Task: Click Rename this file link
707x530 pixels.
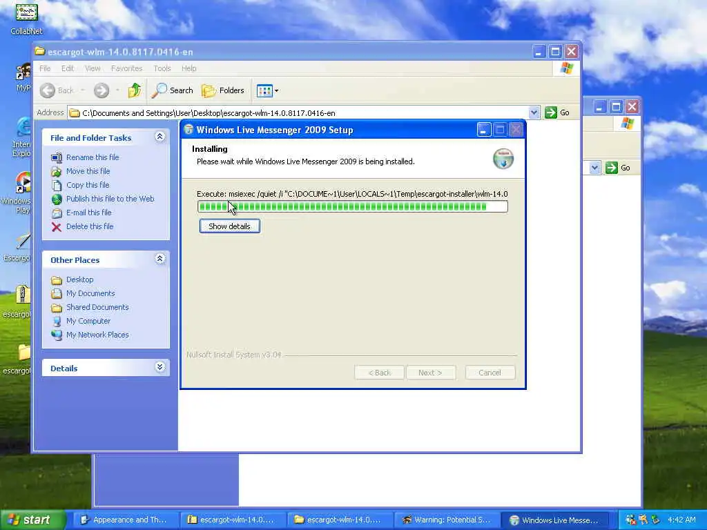Action: click(x=93, y=157)
